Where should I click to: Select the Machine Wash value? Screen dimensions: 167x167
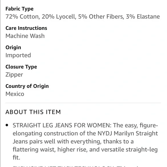click(x=25, y=36)
